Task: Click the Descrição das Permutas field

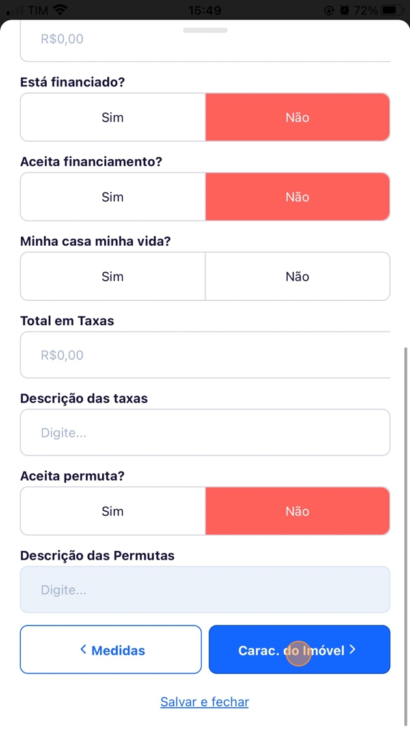Action: pos(205,590)
